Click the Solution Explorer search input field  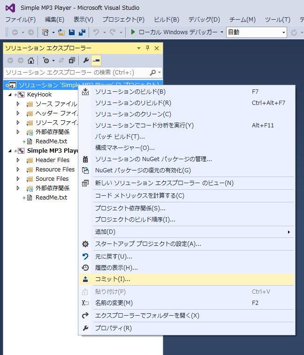pyautogui.click(x=76, y=73)
